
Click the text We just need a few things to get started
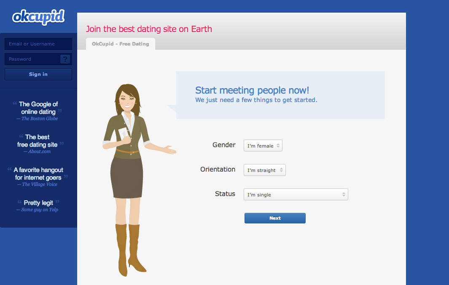(x=256, y=100)
